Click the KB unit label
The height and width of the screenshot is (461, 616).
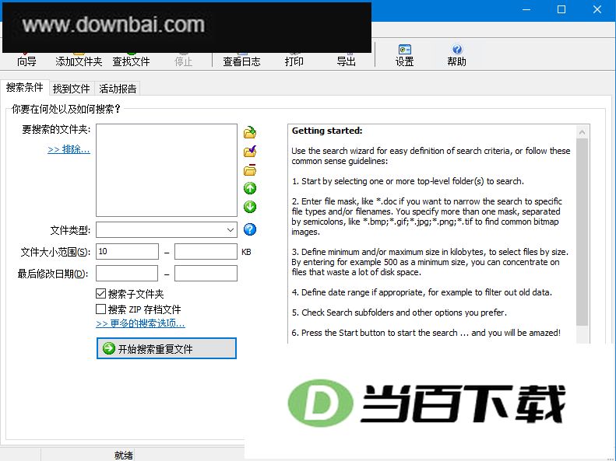[x=246, y=252]
